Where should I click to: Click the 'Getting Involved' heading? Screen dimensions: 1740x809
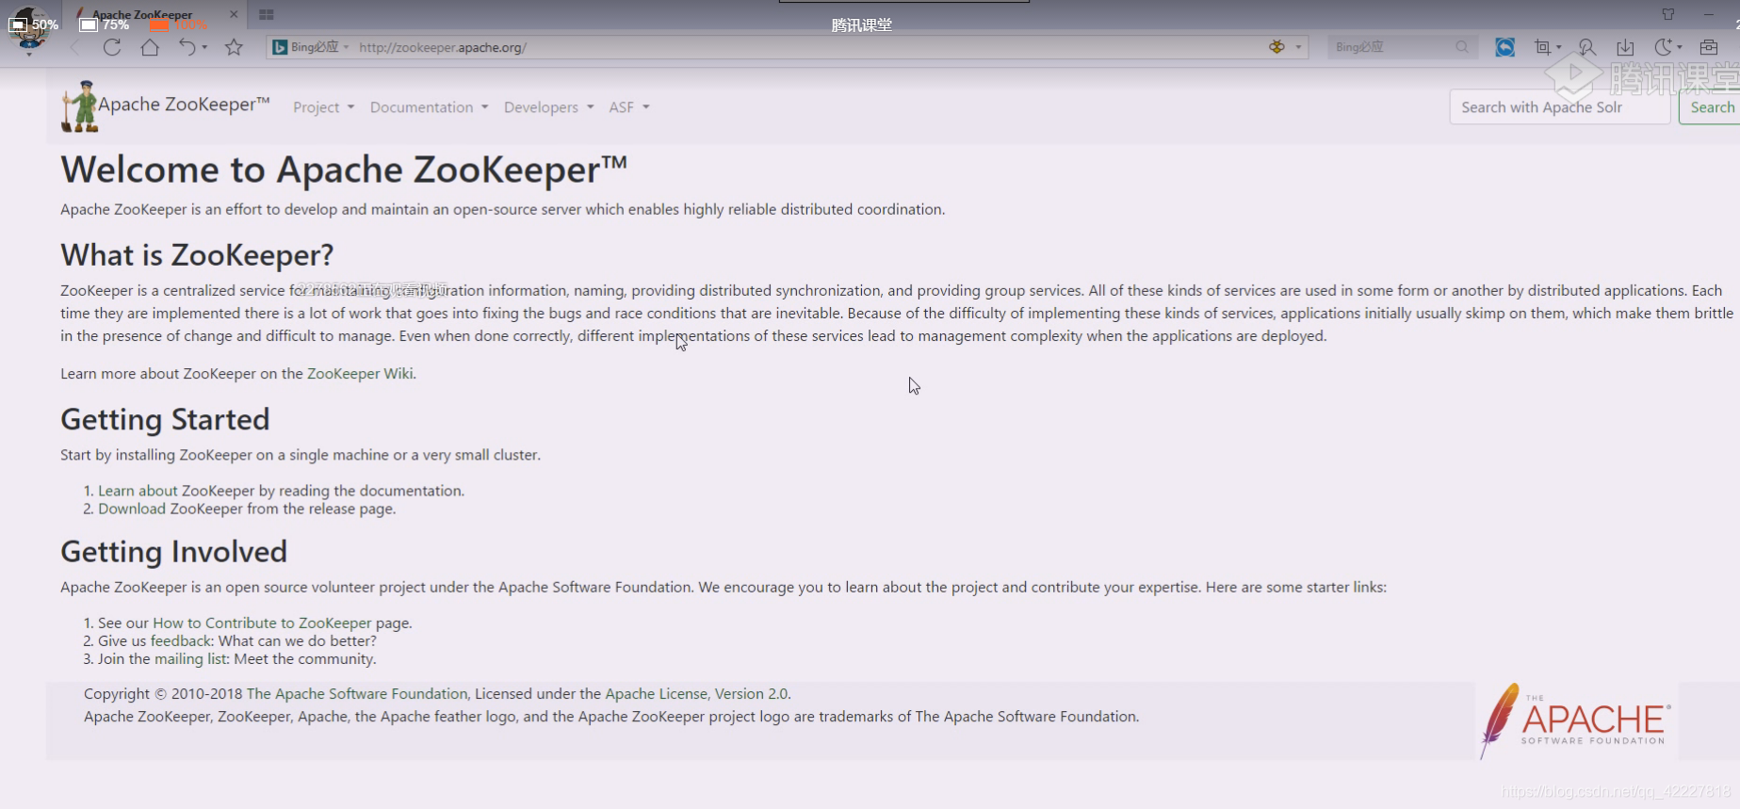coord(173,551)
